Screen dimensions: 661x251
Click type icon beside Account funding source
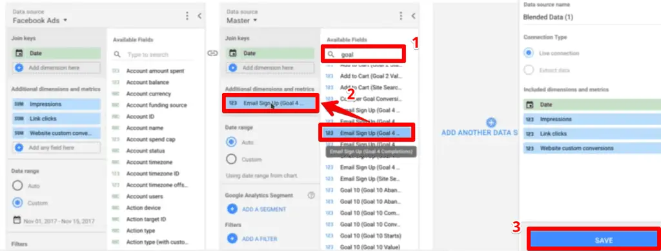pos(116,105)
